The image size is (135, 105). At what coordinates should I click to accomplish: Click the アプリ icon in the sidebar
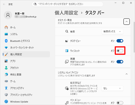coord(6,61)
